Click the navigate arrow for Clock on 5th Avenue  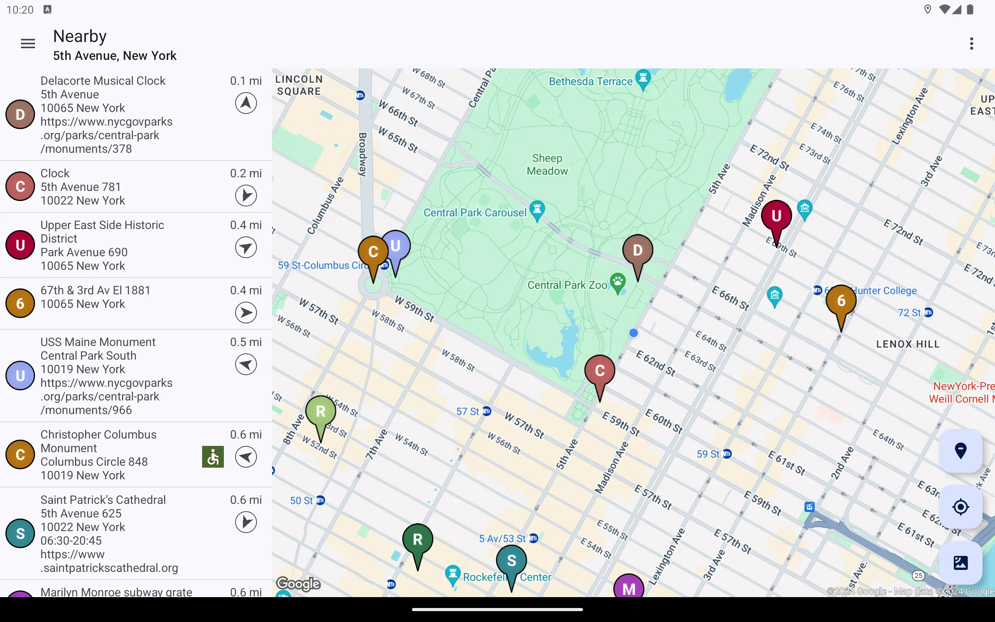[246, 195]
